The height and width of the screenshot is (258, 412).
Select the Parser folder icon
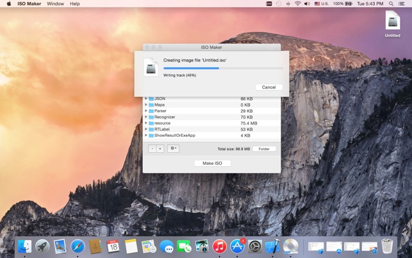point(151,111)
